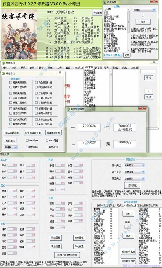Toggle the 100%闪避 checkbox
The image size is (162, 268).
click(47, 140)
